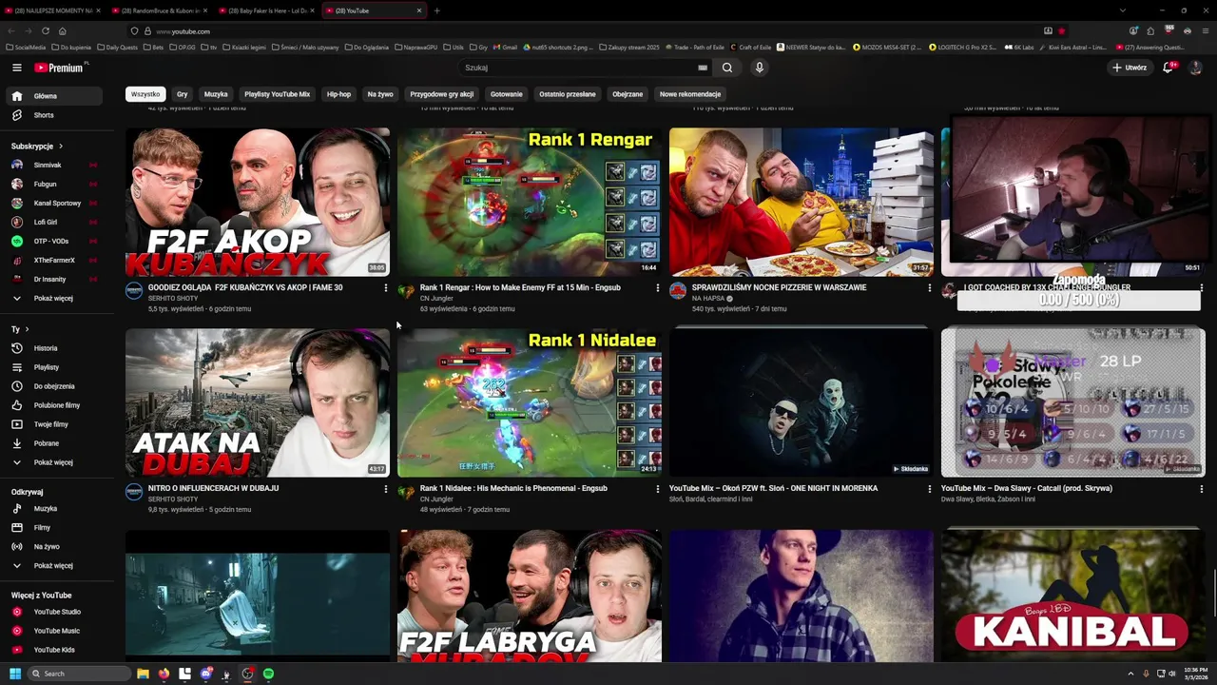Open the Ty section heading
The height and width of the screenshot is (685, 1217).
click(x=19, y=329)
